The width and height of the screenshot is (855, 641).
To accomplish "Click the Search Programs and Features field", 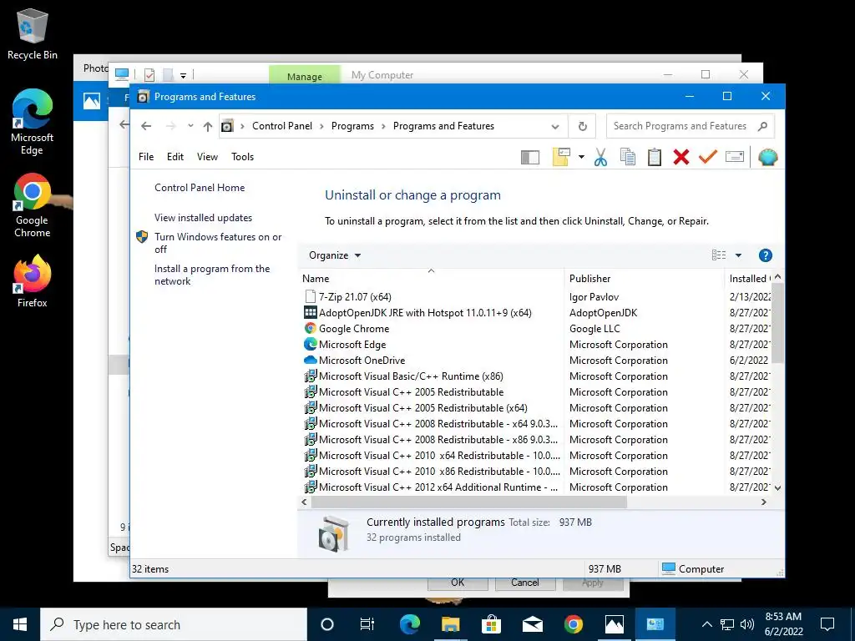I will [691, 127].
